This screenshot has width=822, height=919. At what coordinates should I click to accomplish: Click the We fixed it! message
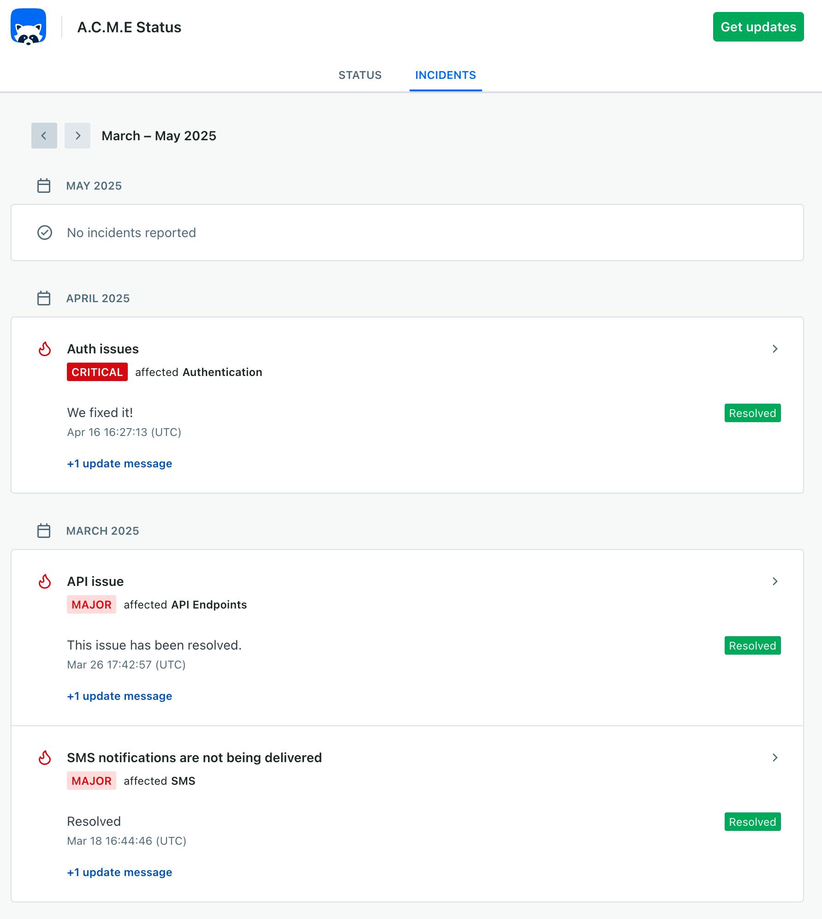click(x=100, y=412)
